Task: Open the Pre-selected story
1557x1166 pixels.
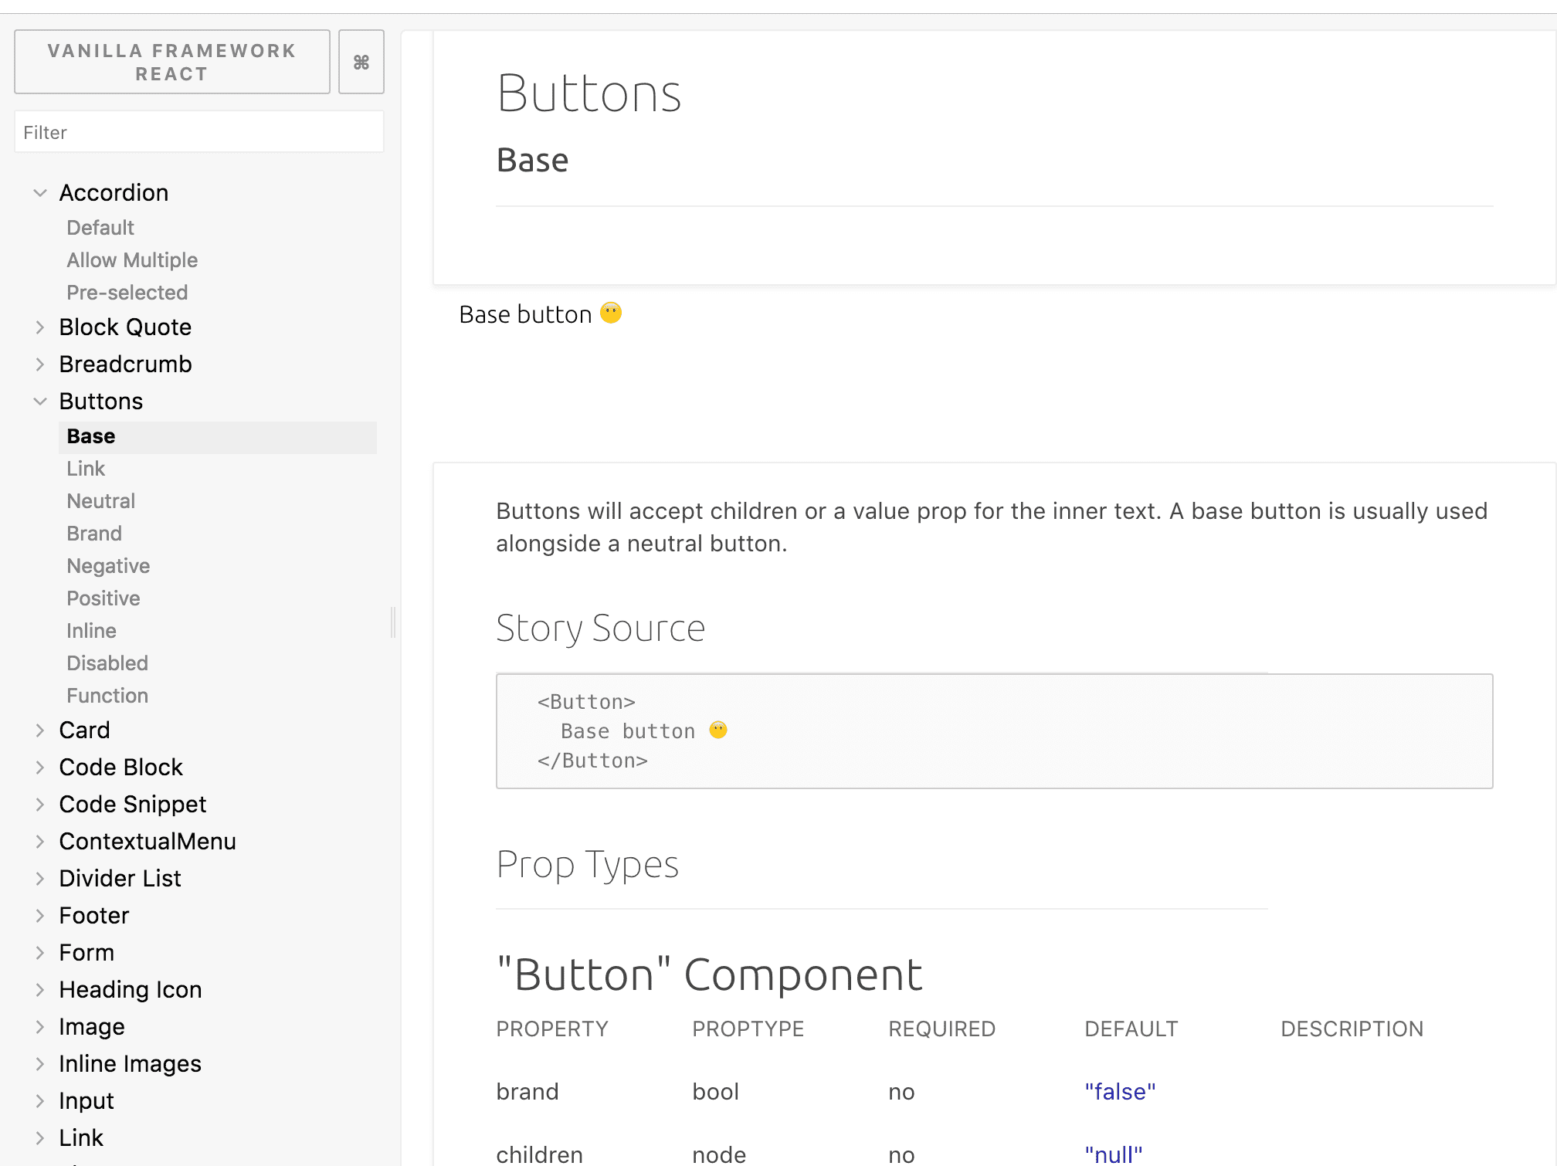Action: 127,293
